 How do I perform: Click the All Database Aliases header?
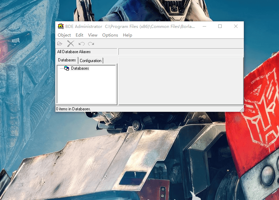[74, 52]
